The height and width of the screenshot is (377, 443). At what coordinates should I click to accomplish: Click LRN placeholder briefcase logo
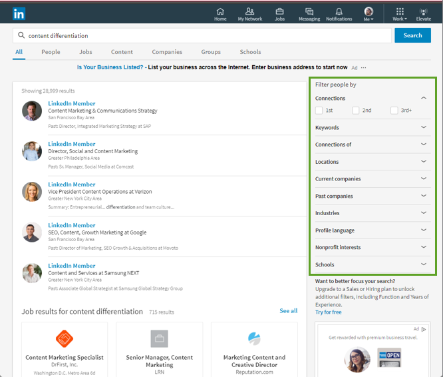[x=160, y=338]
